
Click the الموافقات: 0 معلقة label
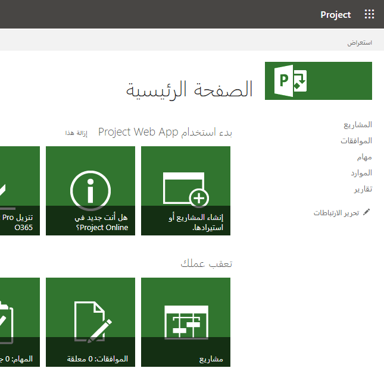pyautogui.click(x=98, y=358)
